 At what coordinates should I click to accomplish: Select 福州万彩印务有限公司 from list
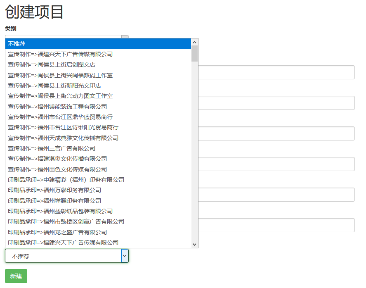[54, 190]
